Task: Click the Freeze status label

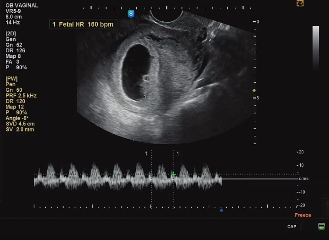Action: pos(303,215)
